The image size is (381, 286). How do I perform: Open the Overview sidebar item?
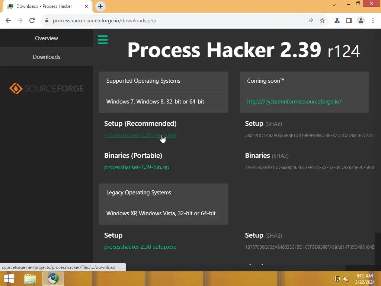click(x=47, y=38)
